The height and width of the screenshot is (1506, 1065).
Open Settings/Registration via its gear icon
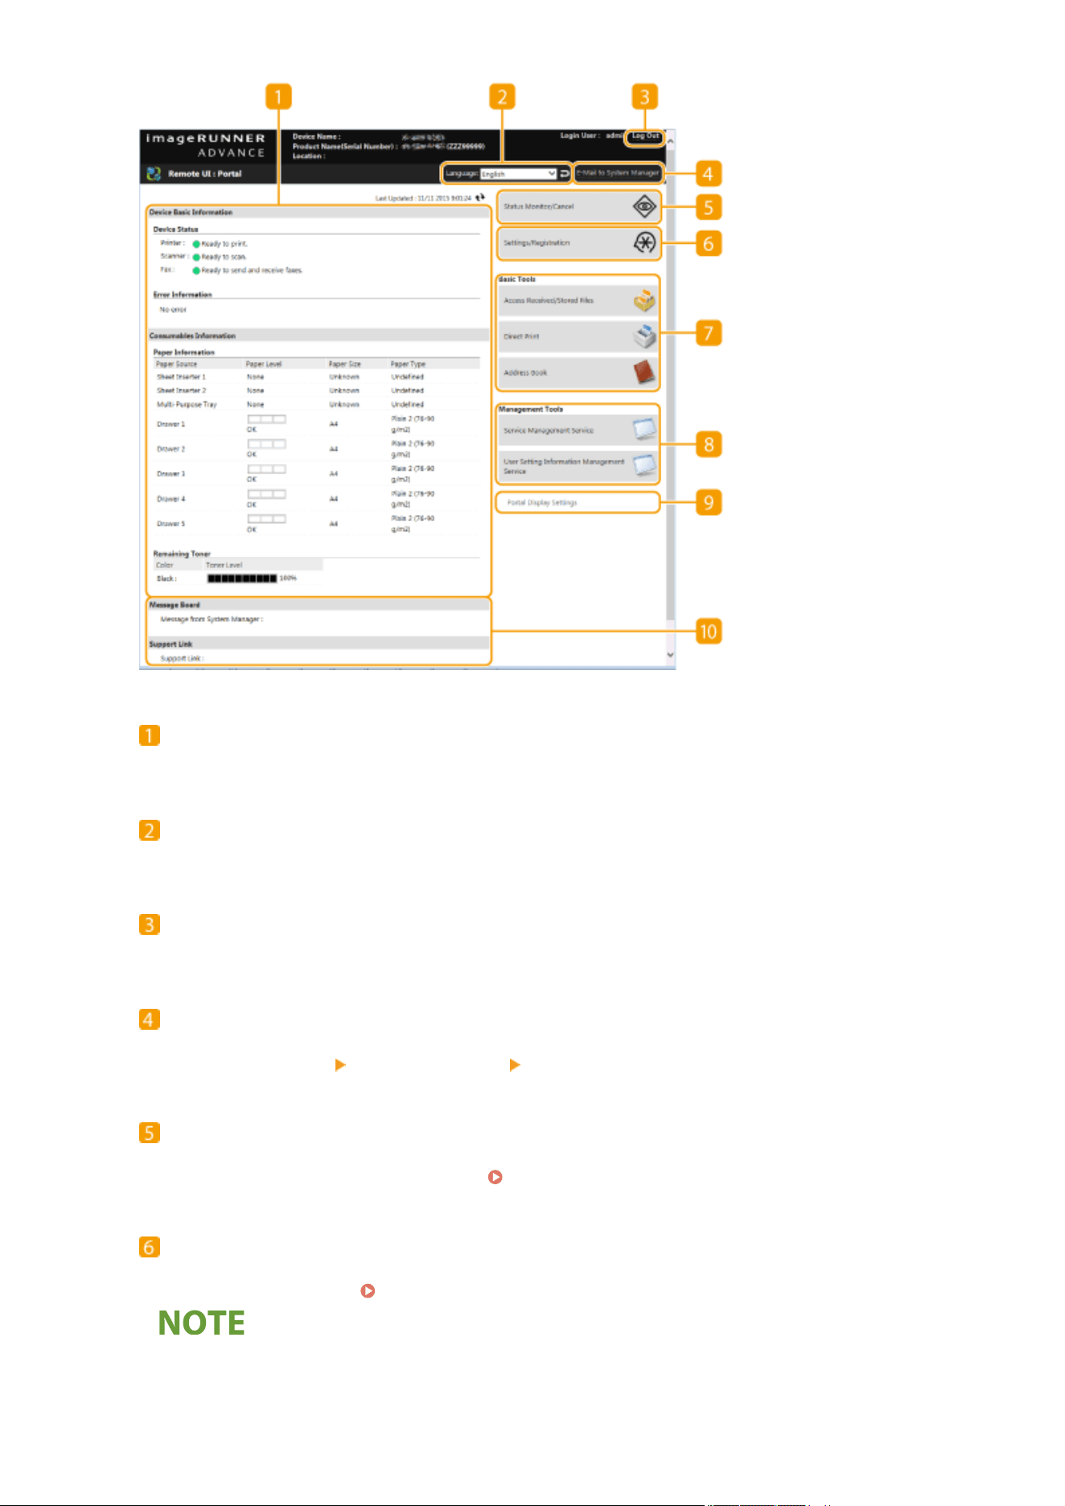click(x=644, y=243)
